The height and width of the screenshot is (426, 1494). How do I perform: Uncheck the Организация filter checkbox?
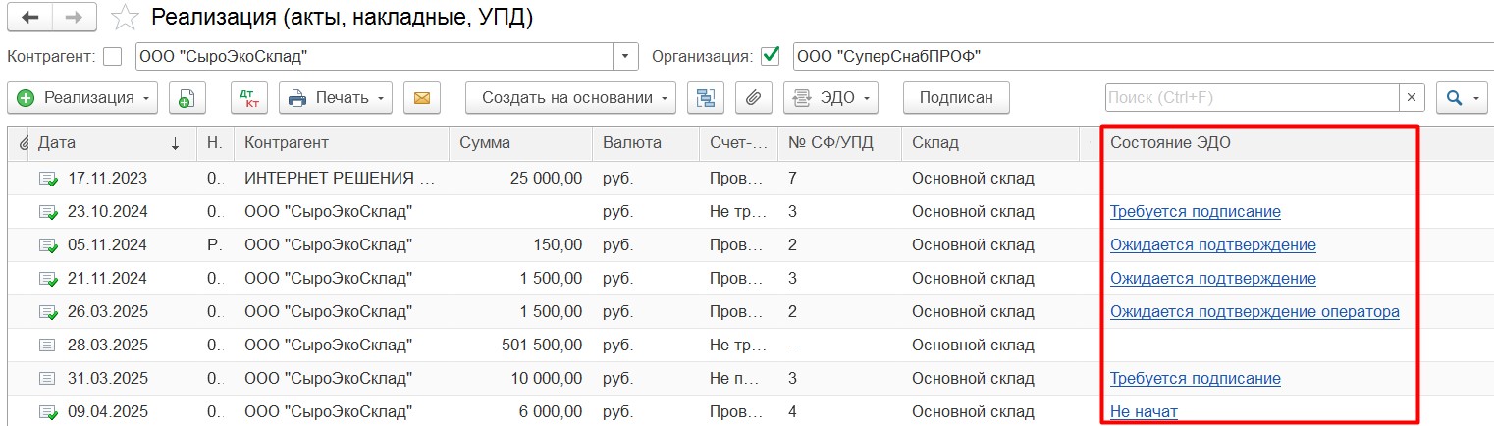pyautogui.click(x=771, y=56)
